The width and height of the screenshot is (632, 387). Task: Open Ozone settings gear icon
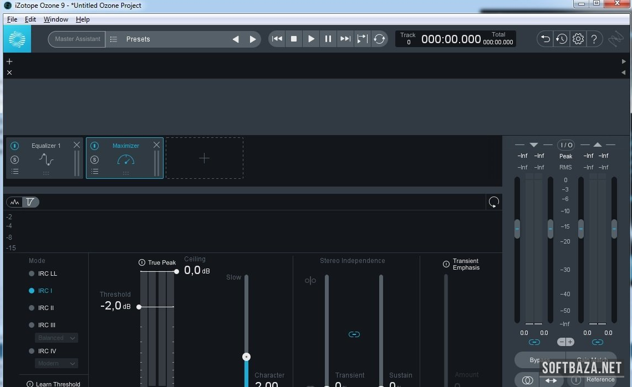click(x=578, y=39)
